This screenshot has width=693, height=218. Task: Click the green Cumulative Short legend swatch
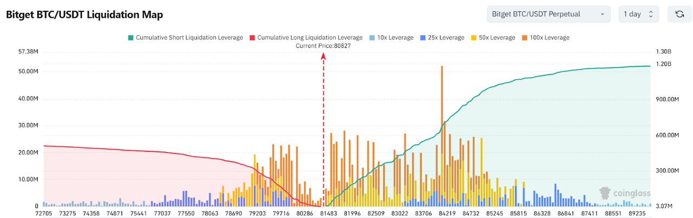coord(130,38)
